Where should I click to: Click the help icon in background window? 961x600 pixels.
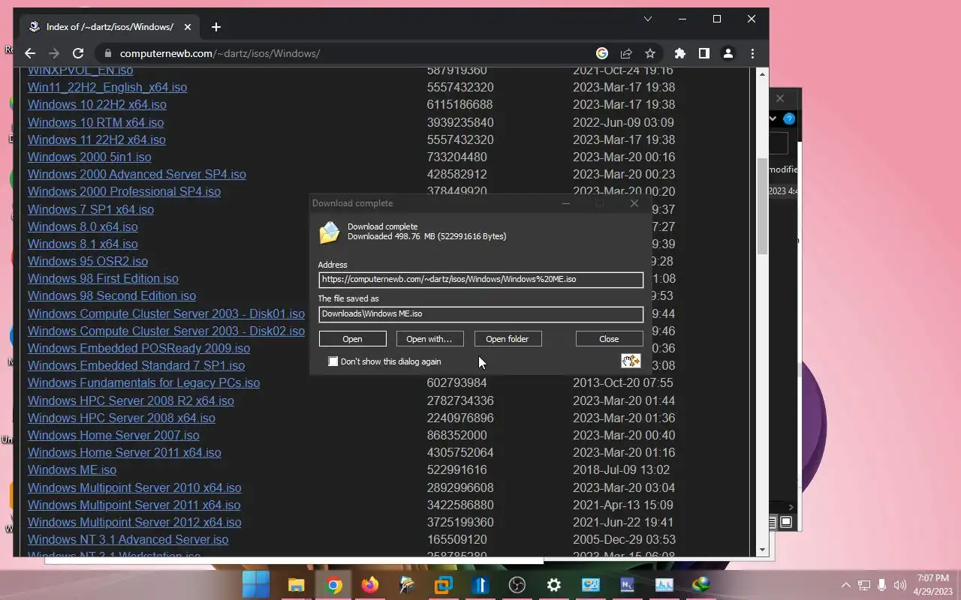coord(789,118)
